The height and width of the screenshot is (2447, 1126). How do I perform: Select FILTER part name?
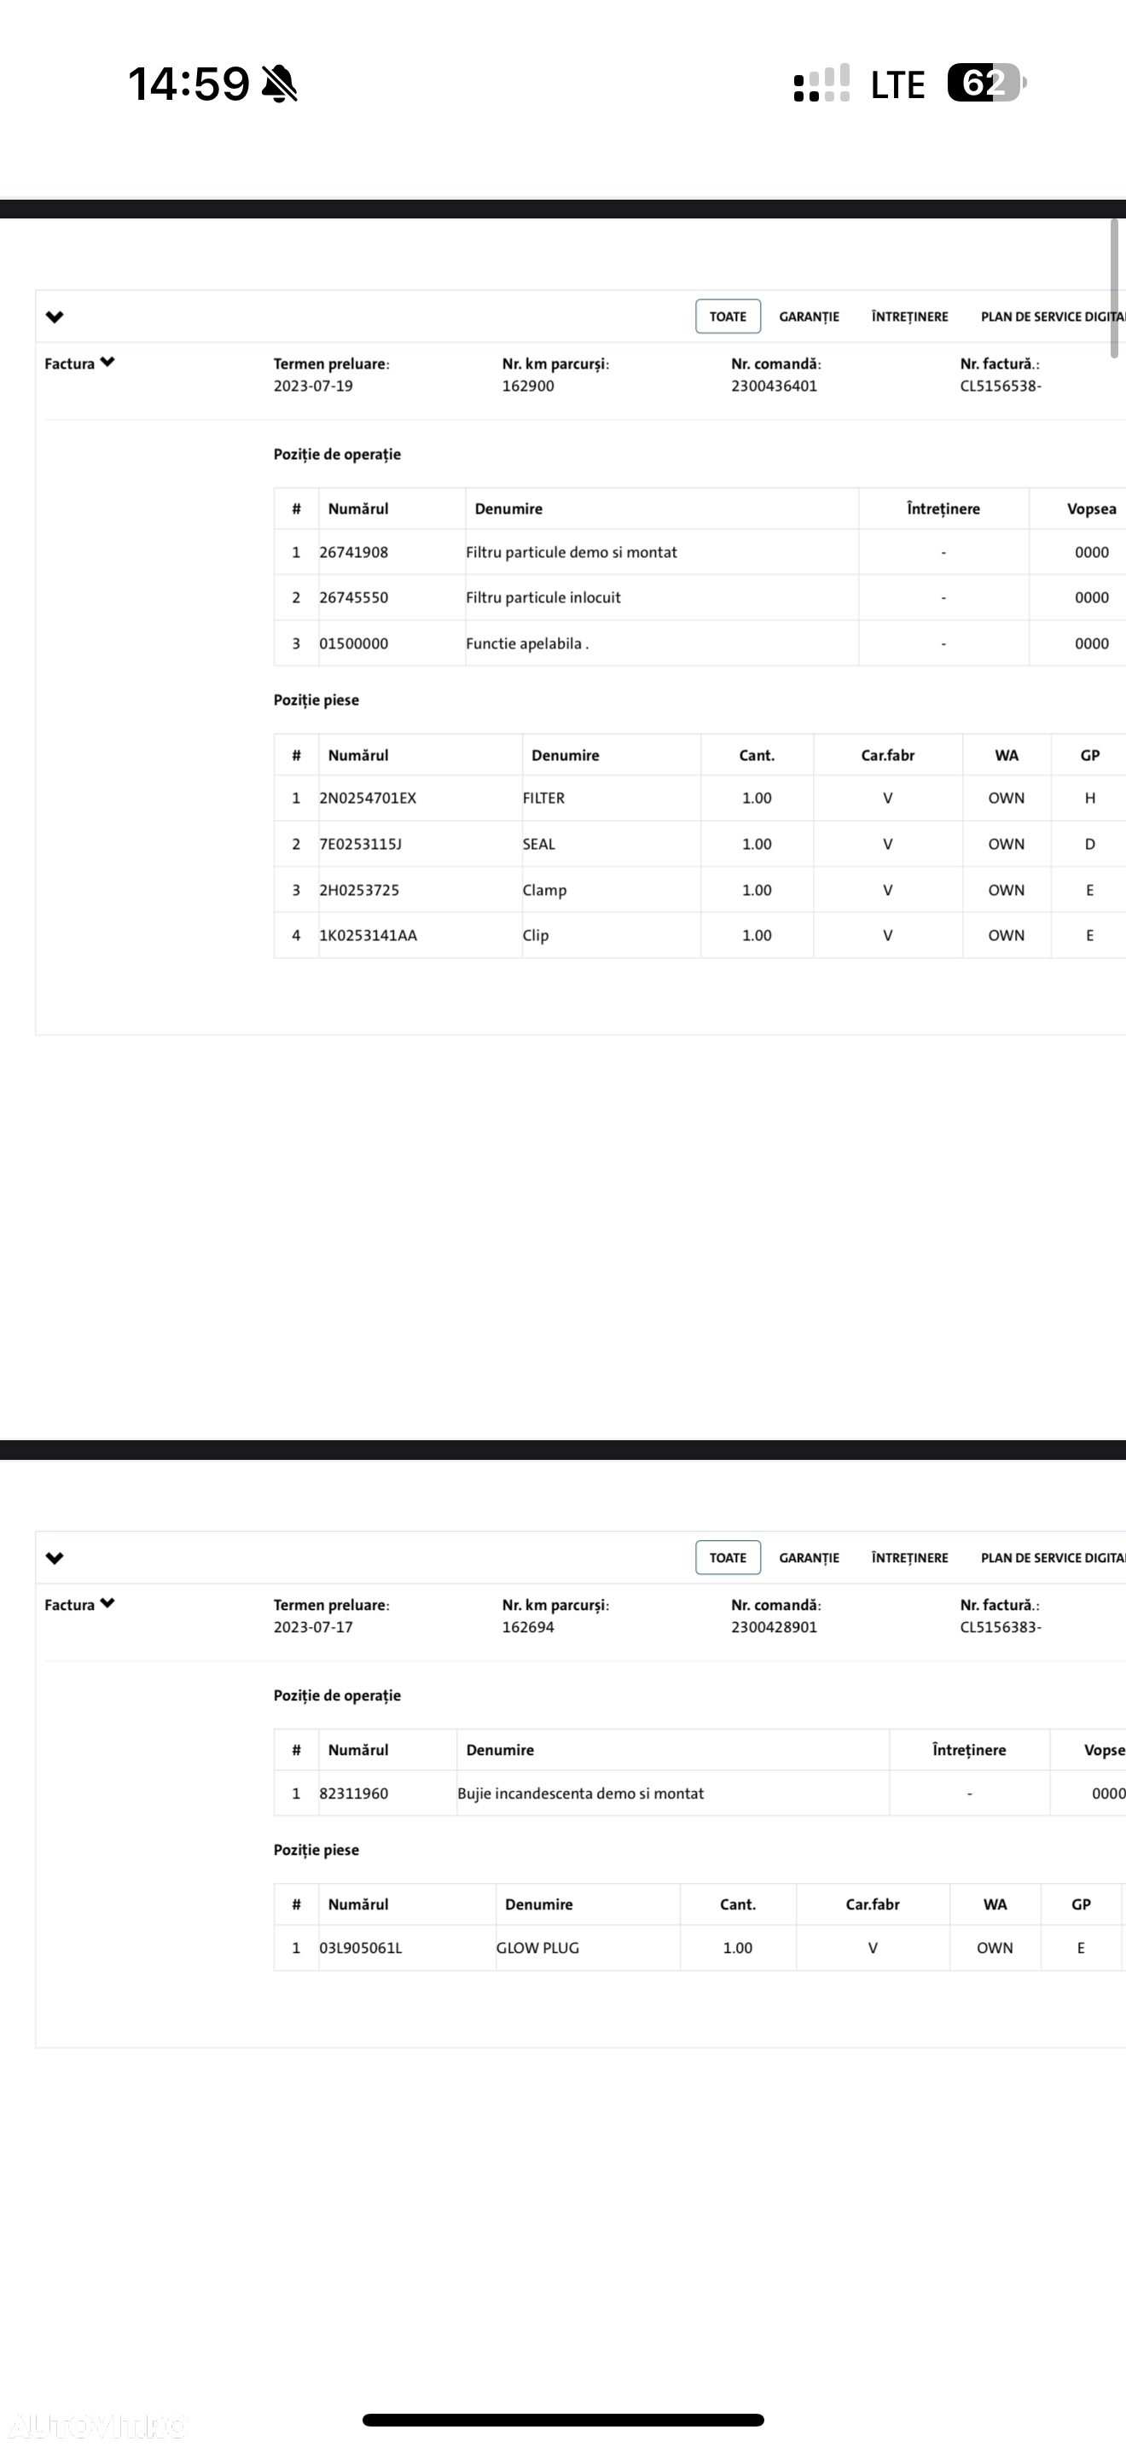(543, 798)
